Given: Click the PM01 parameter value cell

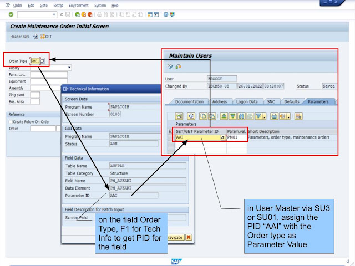Looking at the screenshot, I should click(237, 137).
